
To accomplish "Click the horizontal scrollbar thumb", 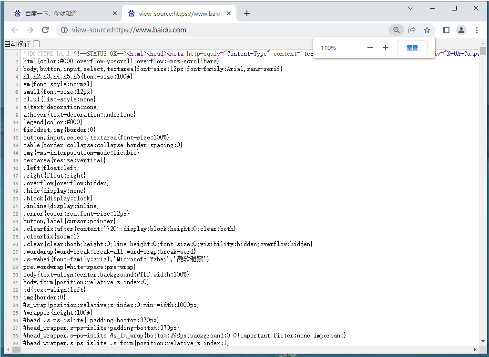I will point(17,349).
